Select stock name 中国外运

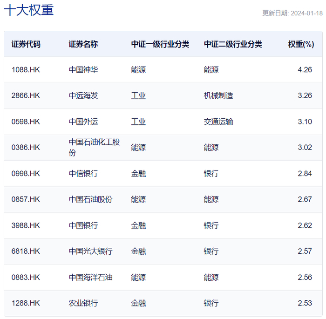point(83,122)
